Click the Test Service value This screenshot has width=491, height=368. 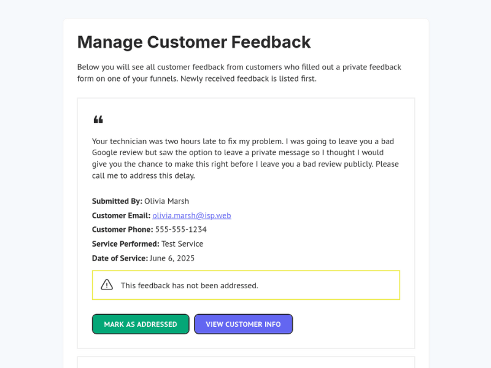(182, 243)
